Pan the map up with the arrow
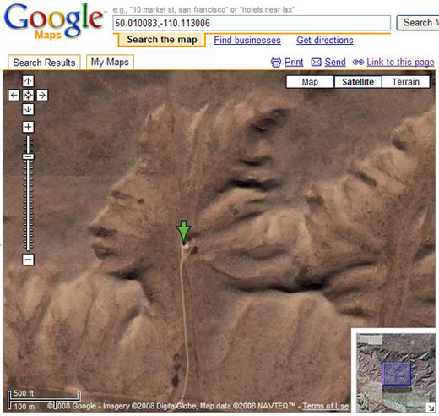439x416 pixels. click(28, 81)
